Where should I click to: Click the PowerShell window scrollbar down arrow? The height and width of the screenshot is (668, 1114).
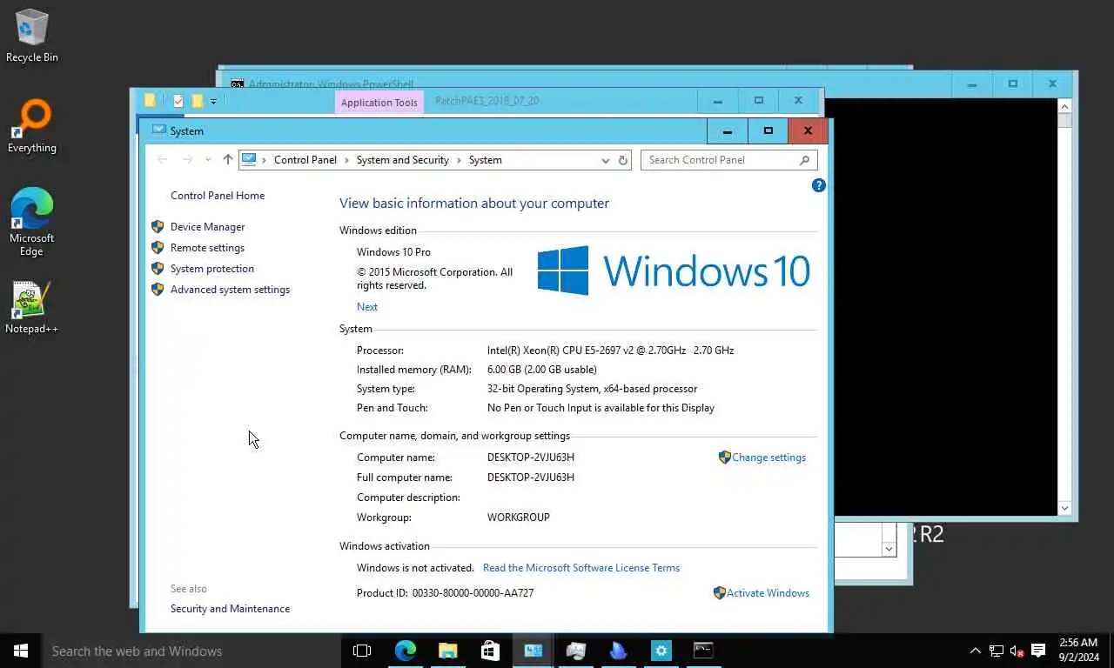1064,508
